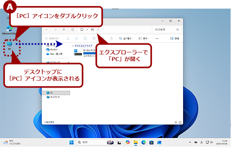This screenshot has height=147, width=231.
Task: Select the PC desktop icon
Action: point(9,46)
